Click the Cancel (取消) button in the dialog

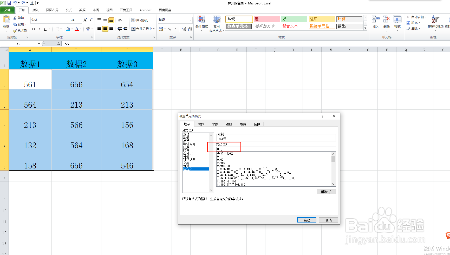[329, 220]
